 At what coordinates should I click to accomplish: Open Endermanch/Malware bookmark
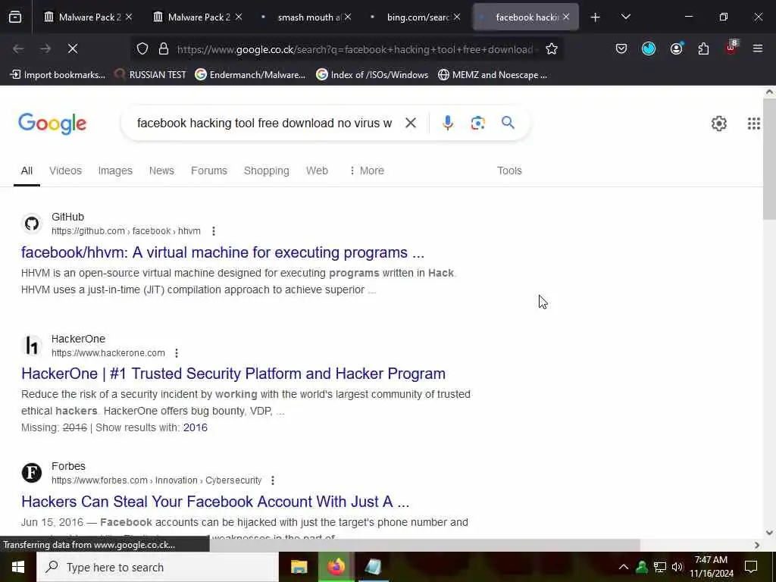250,75
